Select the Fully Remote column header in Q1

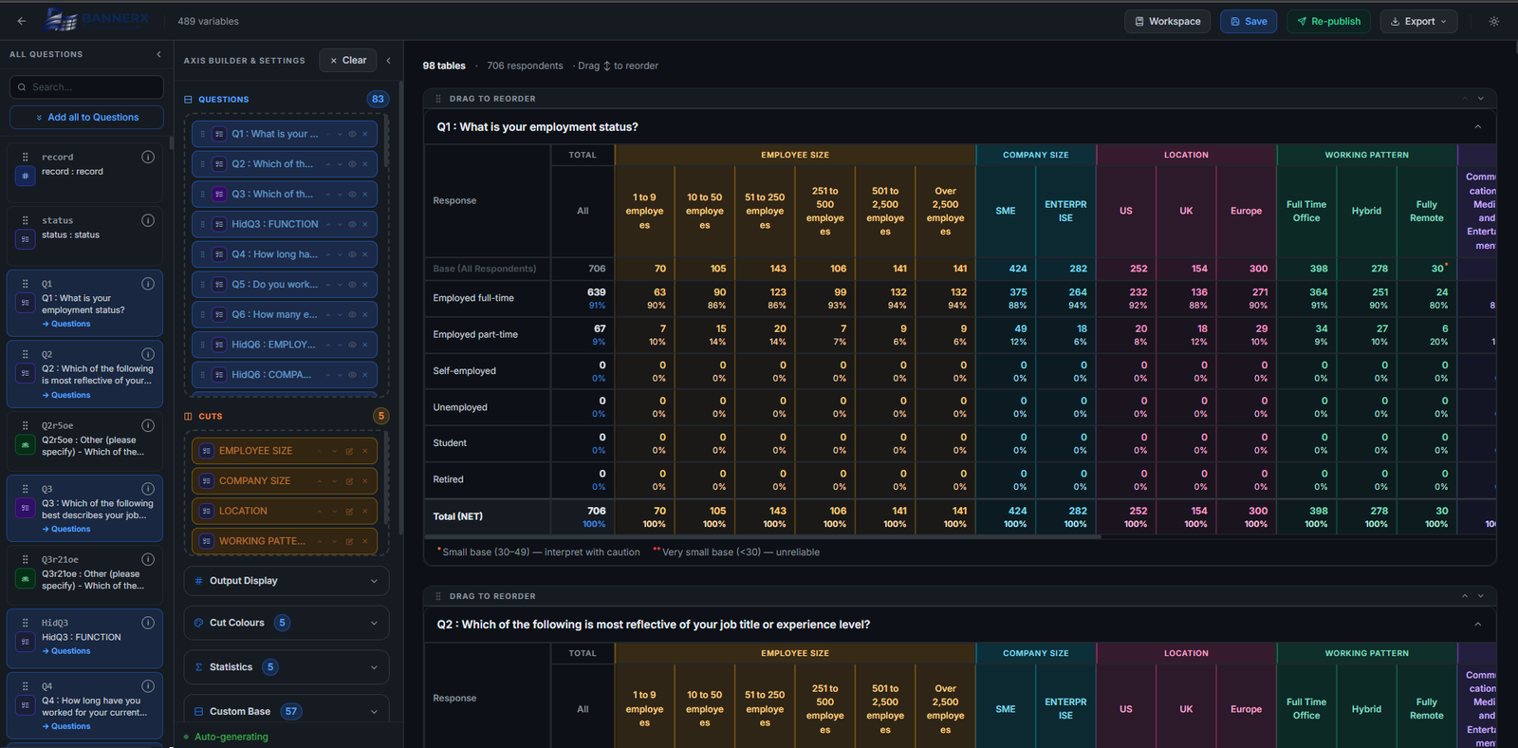coord(1426,211)
